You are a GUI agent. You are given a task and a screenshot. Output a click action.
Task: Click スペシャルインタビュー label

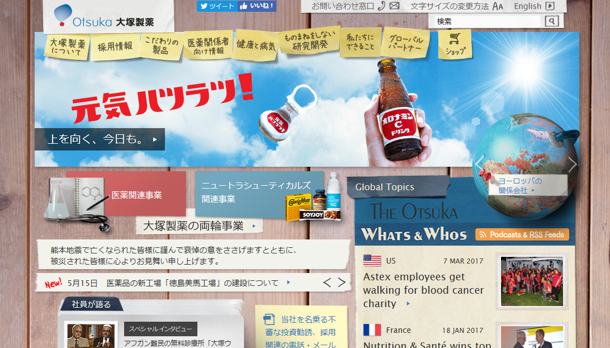pos(160,329)
